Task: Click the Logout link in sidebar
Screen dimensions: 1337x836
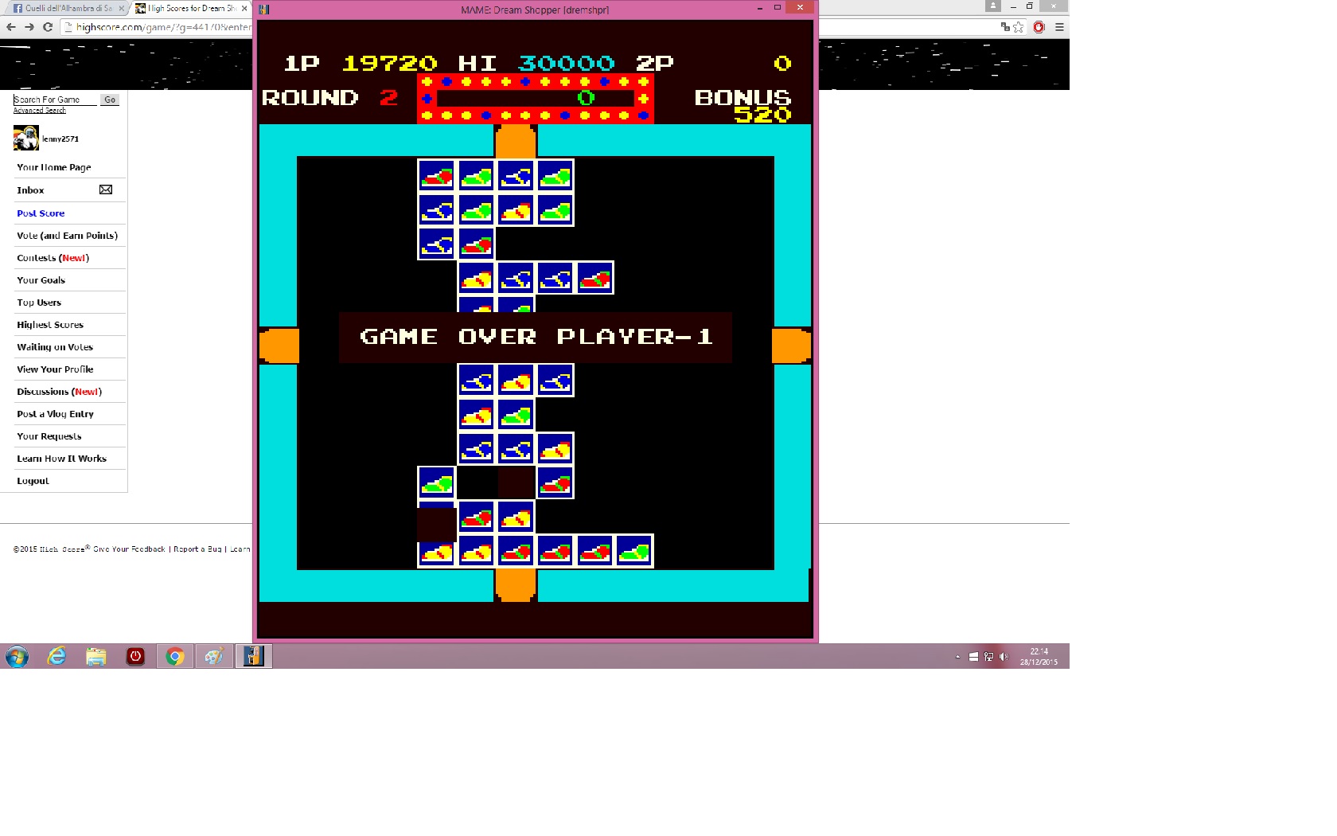Action: pyautogui.click(x=33, y=481)
